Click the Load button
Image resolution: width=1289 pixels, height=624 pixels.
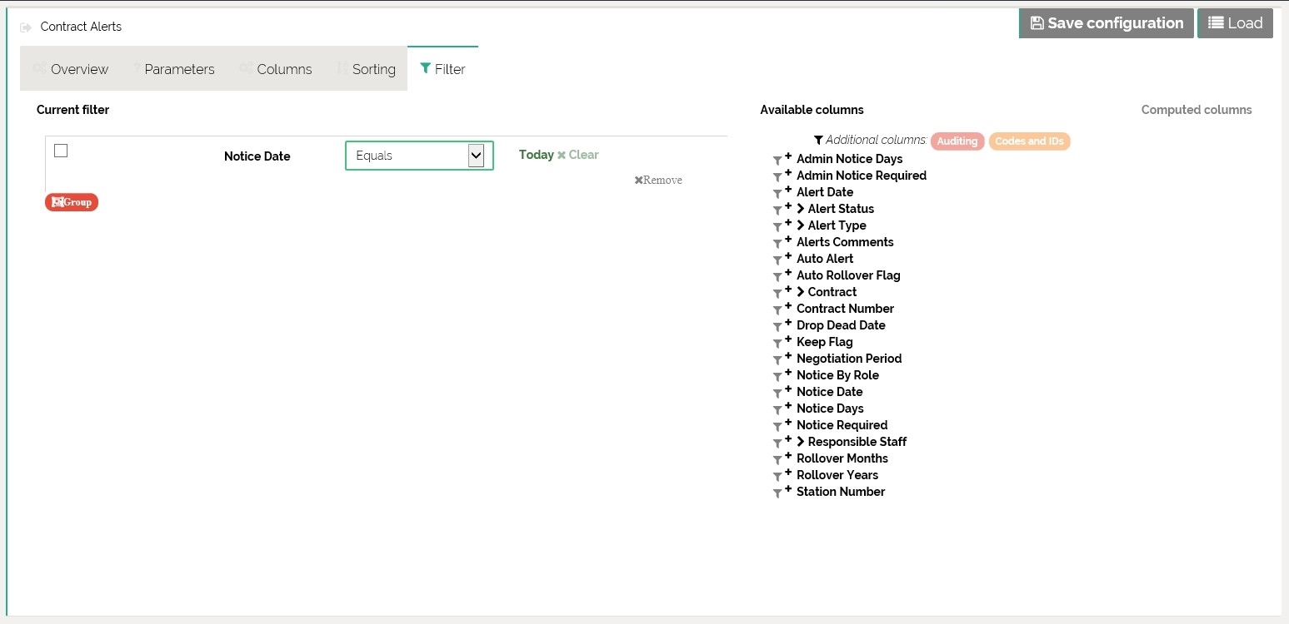(x=1235, y=23)
